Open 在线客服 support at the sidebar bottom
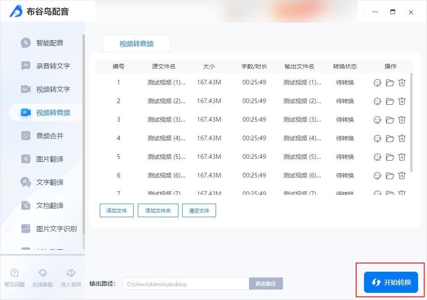This screenshot has height=300, width=427. [42, 278]
